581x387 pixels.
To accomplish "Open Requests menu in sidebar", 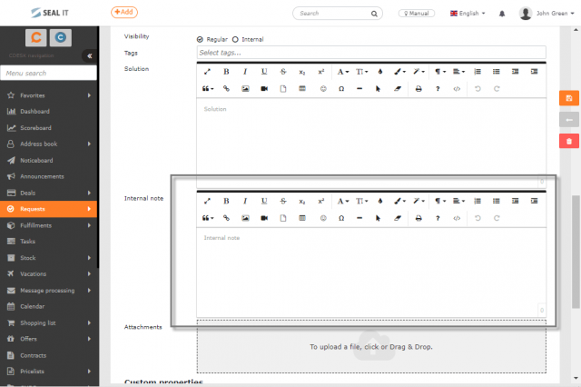I will point(48,209).
